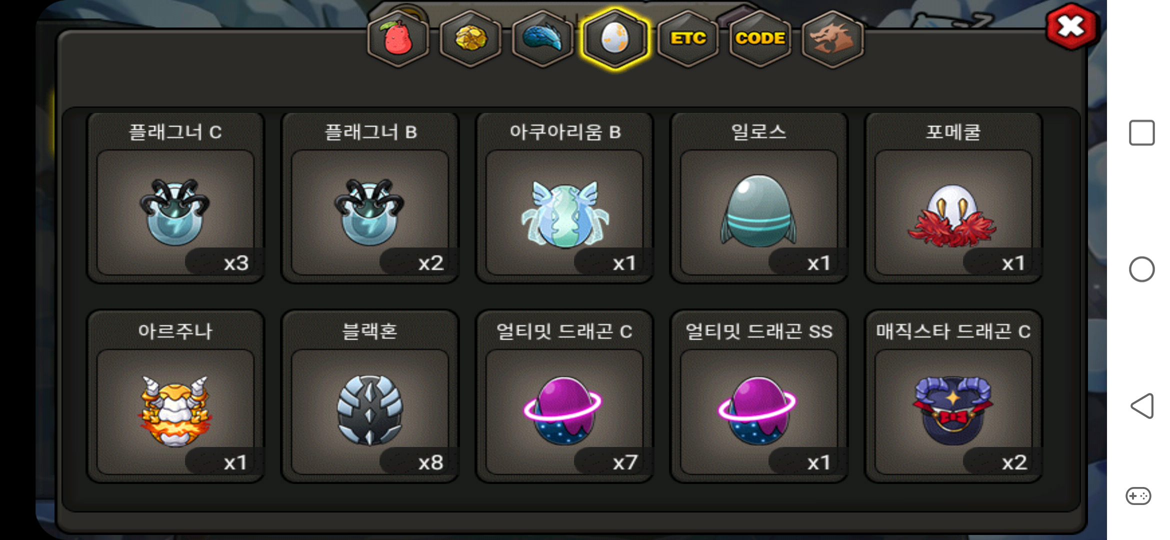
Task: Select the 포메쿨 red-feathered egg
Action: [x=953, y=198]
